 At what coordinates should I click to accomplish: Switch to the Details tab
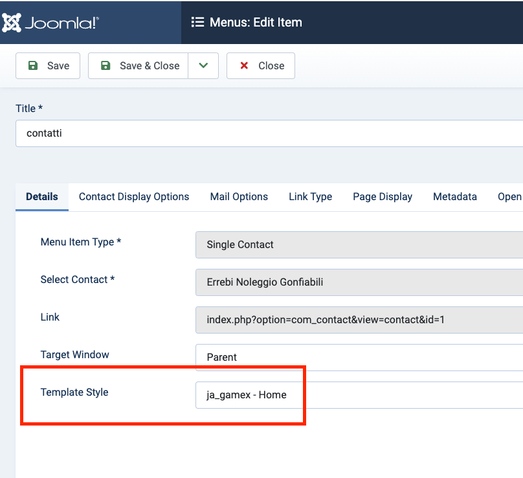42,196
